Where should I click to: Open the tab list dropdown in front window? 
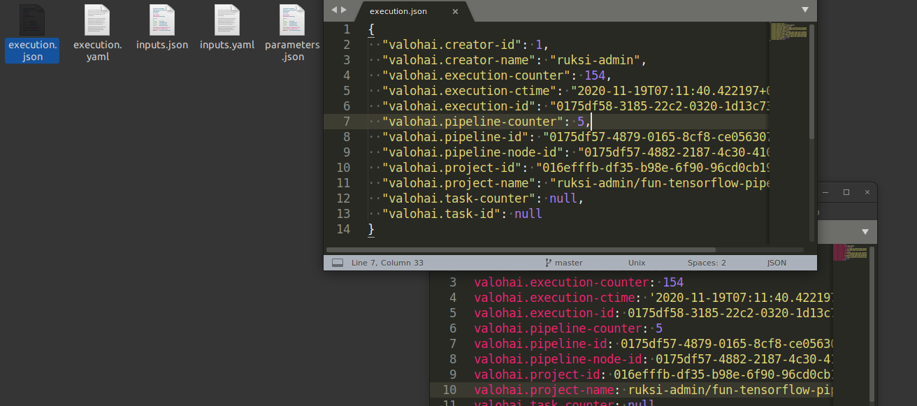pos(804,10)
